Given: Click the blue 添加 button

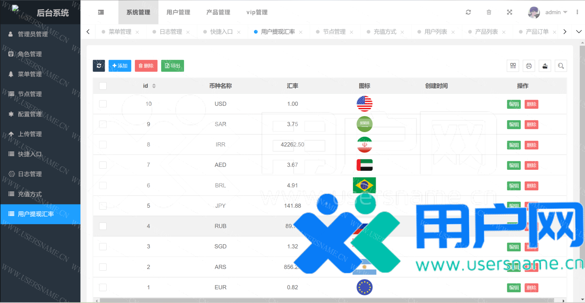Looking at the screenshot, I should coord(120,66).
